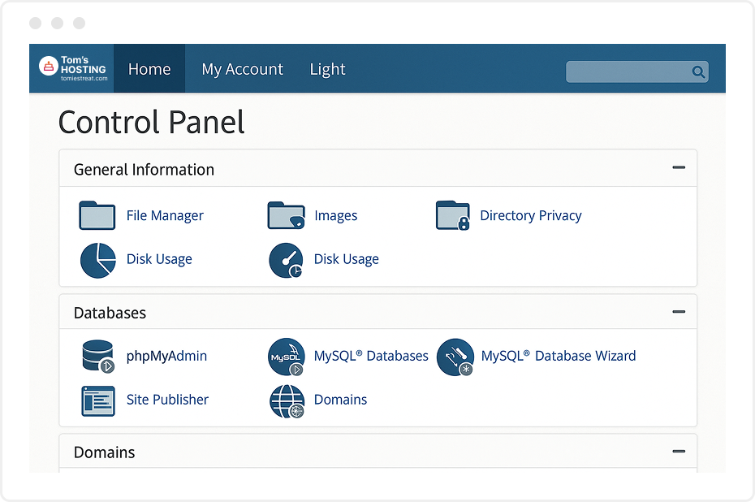Open the My Account menu

point(242,69)
